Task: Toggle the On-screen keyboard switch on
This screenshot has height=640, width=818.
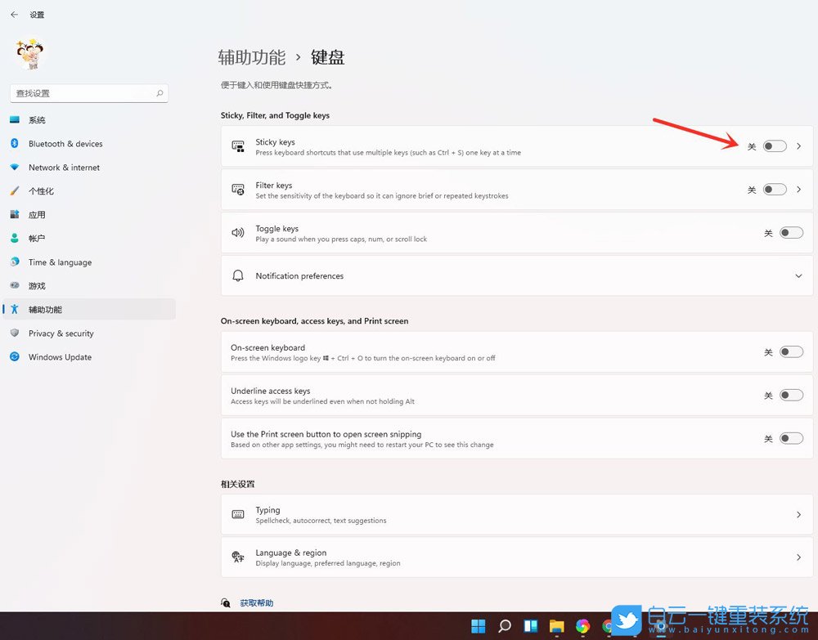Action: point(790,352)
